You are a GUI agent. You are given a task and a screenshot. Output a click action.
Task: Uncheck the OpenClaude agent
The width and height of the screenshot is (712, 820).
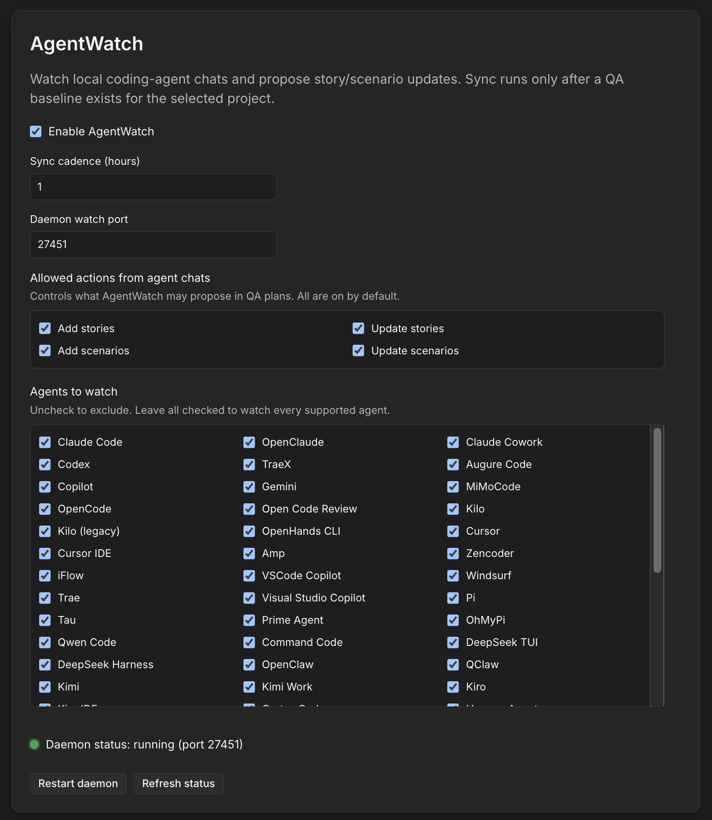click(249, 442)
